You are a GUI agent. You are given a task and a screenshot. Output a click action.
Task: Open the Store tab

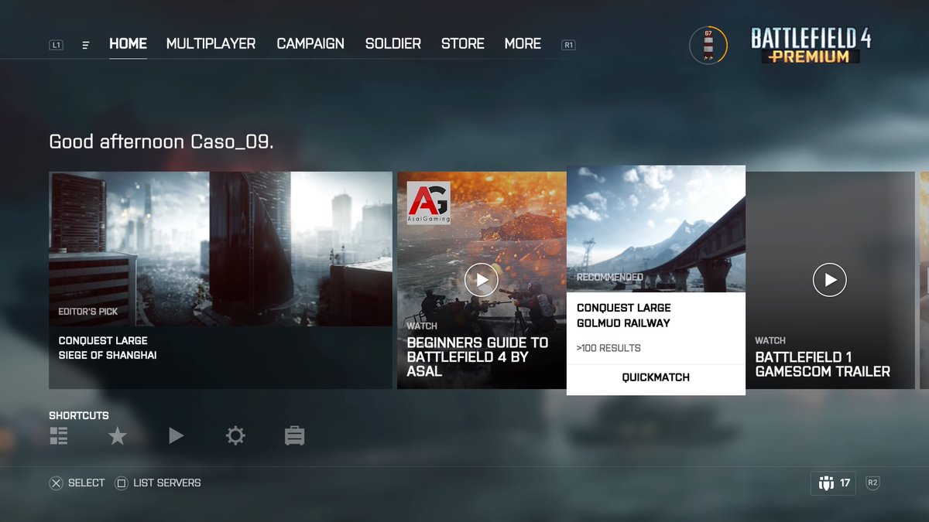[463, 44]
